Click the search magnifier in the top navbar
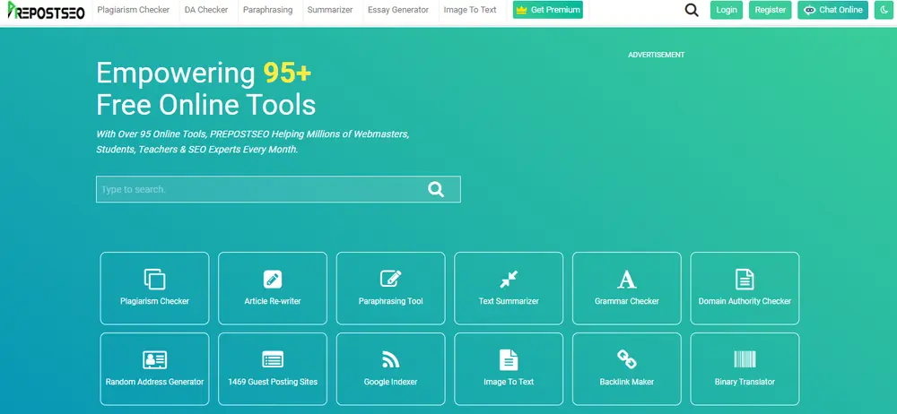The image size is (897, 414). 692,10
